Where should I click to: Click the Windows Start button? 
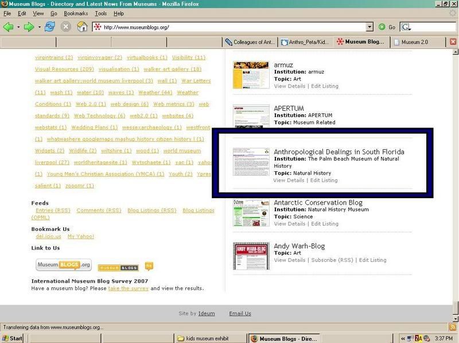(x=12, y=338)
